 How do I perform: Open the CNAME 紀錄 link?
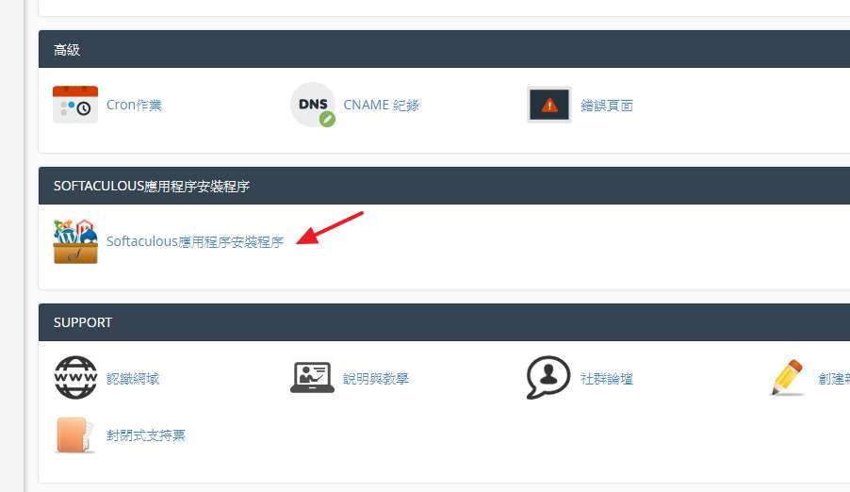click(x=381, y=105)
